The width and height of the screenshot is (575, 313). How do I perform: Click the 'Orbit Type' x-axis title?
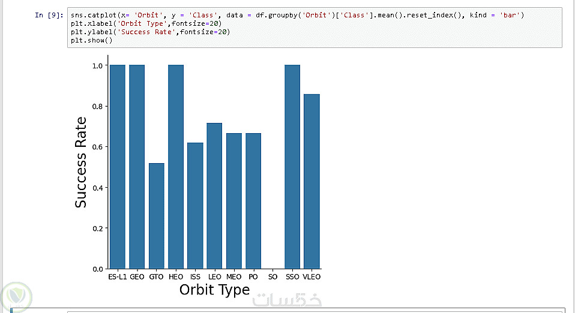coord(214,290)
